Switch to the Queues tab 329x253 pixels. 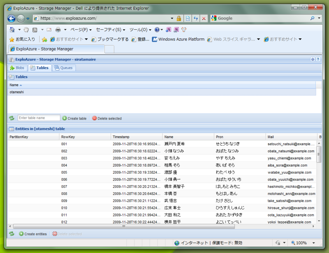coord(64,68)
